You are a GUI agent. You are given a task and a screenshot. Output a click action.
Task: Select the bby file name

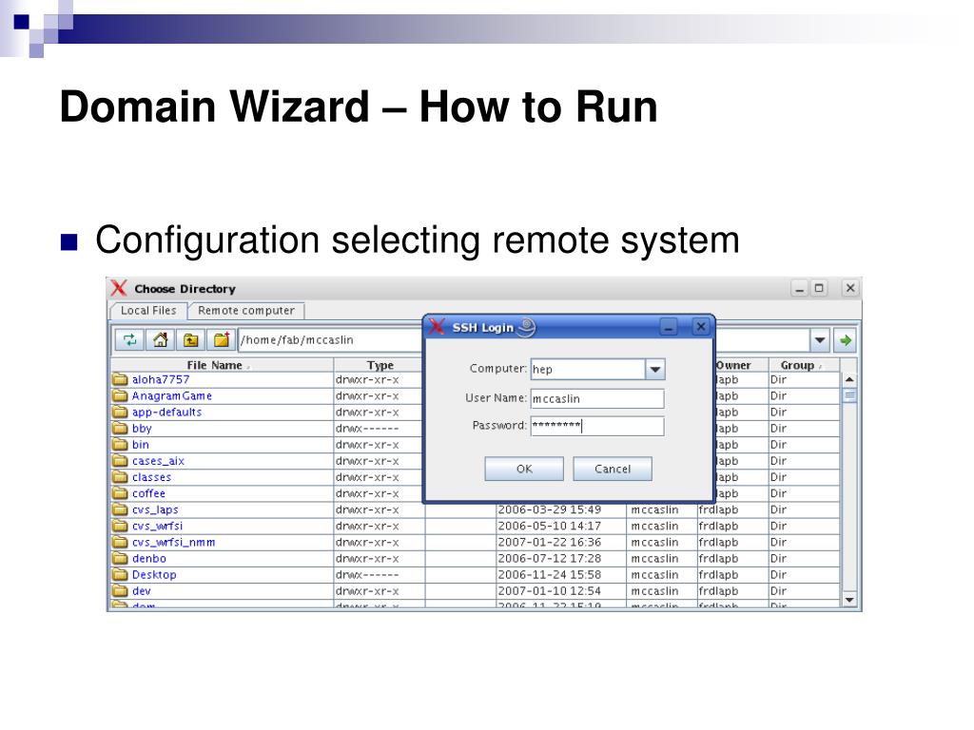click(x=142, y=429)
